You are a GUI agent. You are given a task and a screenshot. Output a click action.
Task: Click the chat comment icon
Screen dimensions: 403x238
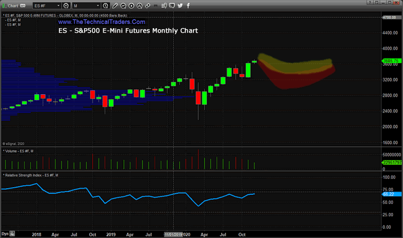click(172, 6)
